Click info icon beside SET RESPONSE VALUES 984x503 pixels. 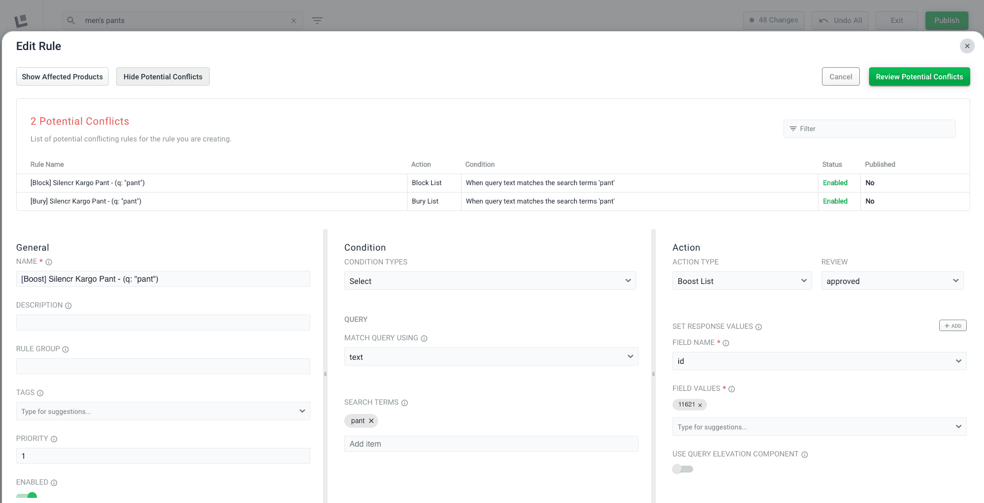[759, 327]
